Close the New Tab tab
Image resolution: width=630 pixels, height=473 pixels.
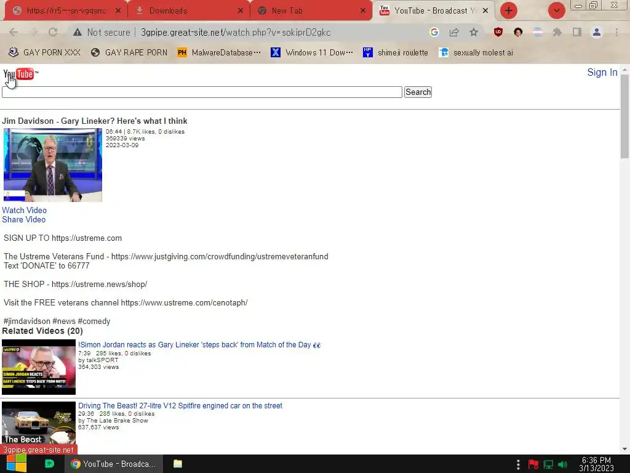coord(363,11)
